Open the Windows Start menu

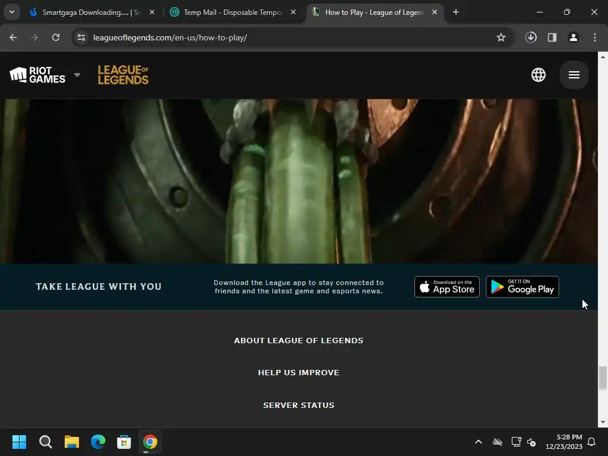(19, 442)
